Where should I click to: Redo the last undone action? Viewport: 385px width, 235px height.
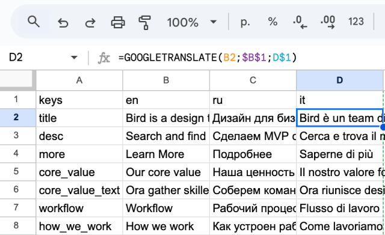click(90, 22)
